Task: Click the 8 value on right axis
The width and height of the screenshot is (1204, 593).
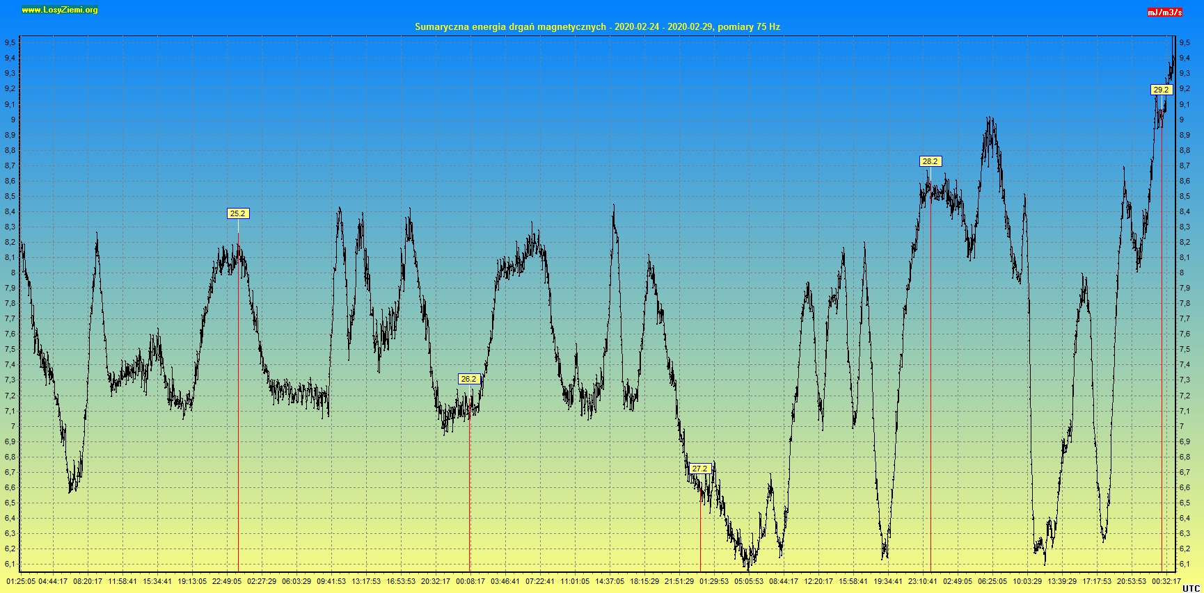Action: [1182, 273]
